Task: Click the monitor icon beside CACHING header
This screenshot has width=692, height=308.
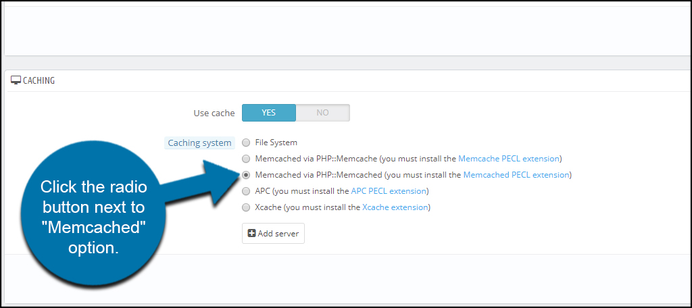Action: tap(16, 80)
